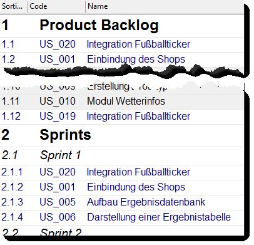
Task: Select row 2.1.2 Einbindung des Shops
Action: click(x=122, y=187)
